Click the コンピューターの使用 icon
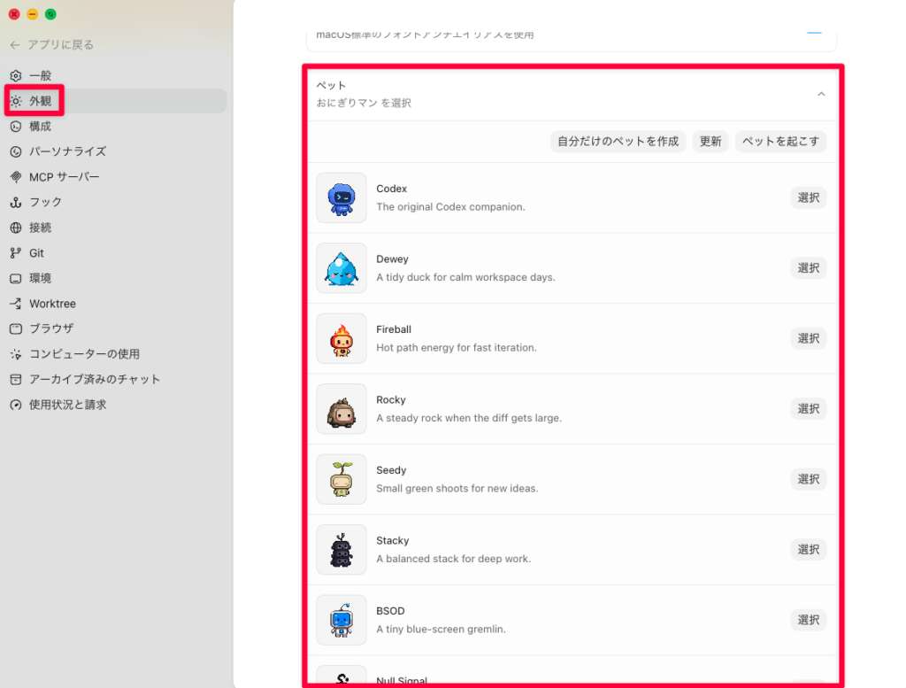 [16, 354]
